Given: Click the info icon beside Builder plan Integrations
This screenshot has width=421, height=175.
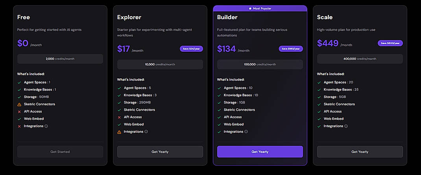Looking at the screenshot, I should point(246,132).
